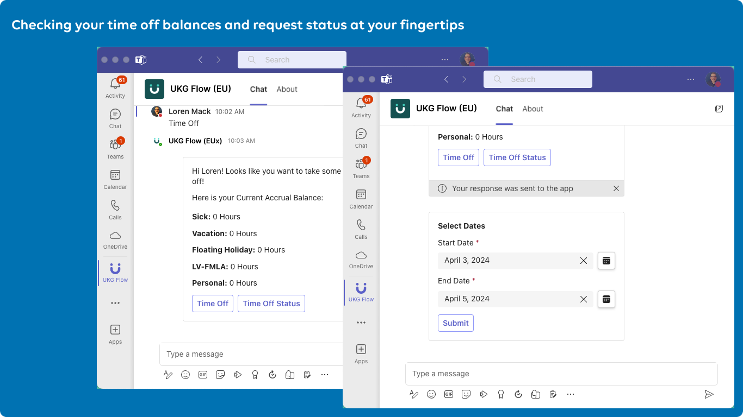Image resolution: width=743 pixels, height=417 pixels.
Task: Open Start Date calendar picker
Action: coord(606,261)
